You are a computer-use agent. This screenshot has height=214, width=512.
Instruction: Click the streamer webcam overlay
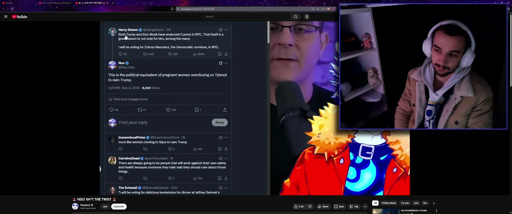(x=423, y=66)
